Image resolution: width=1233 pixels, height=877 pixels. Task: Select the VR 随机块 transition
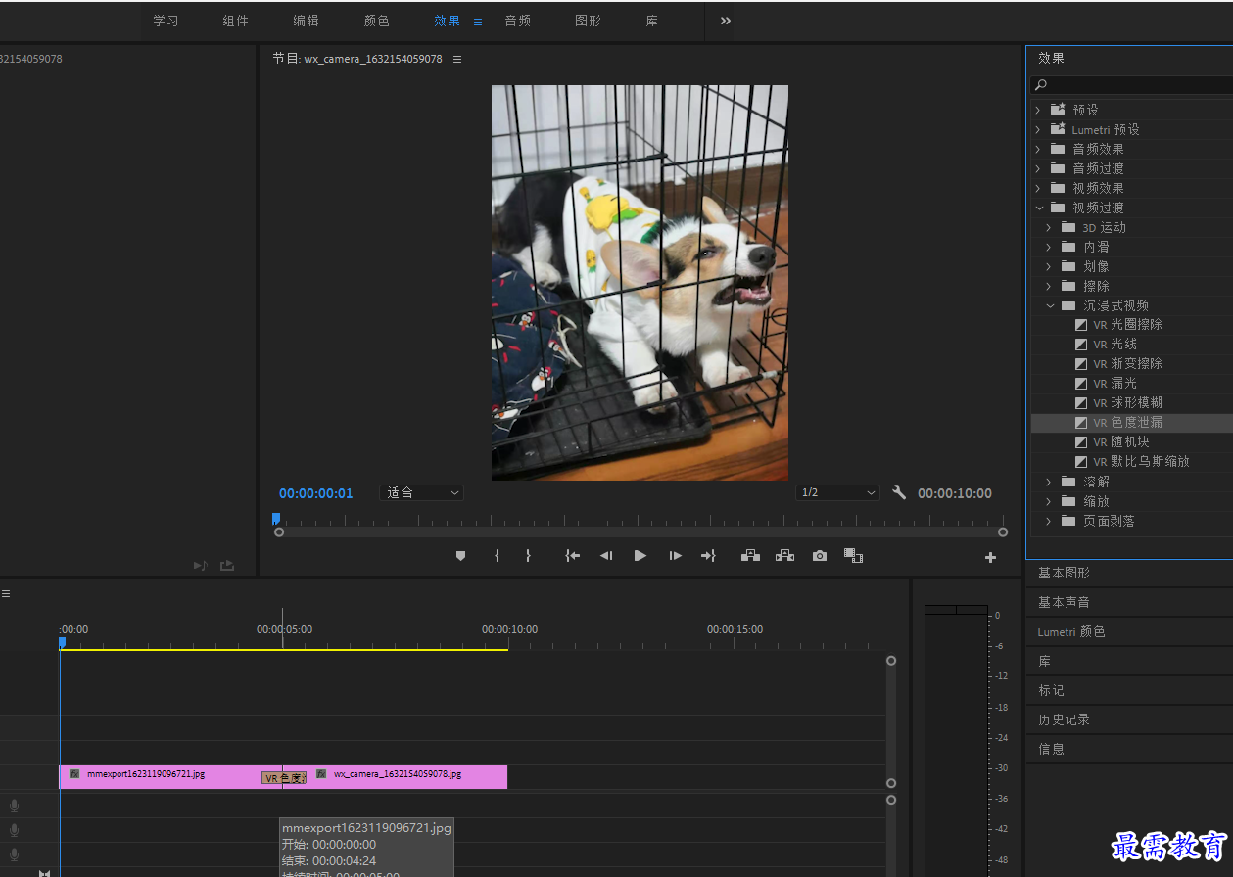click(1121, 441)
